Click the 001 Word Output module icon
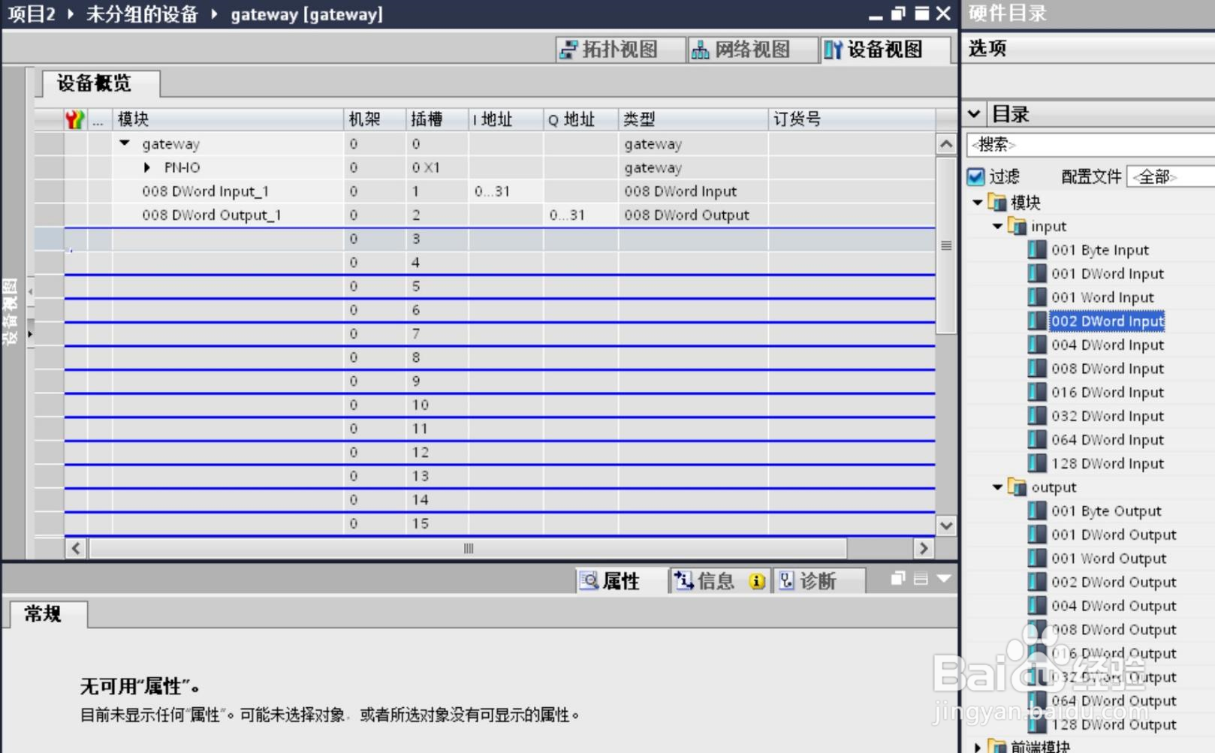This screenshot has height=753, width=1215. (1037, 559)
